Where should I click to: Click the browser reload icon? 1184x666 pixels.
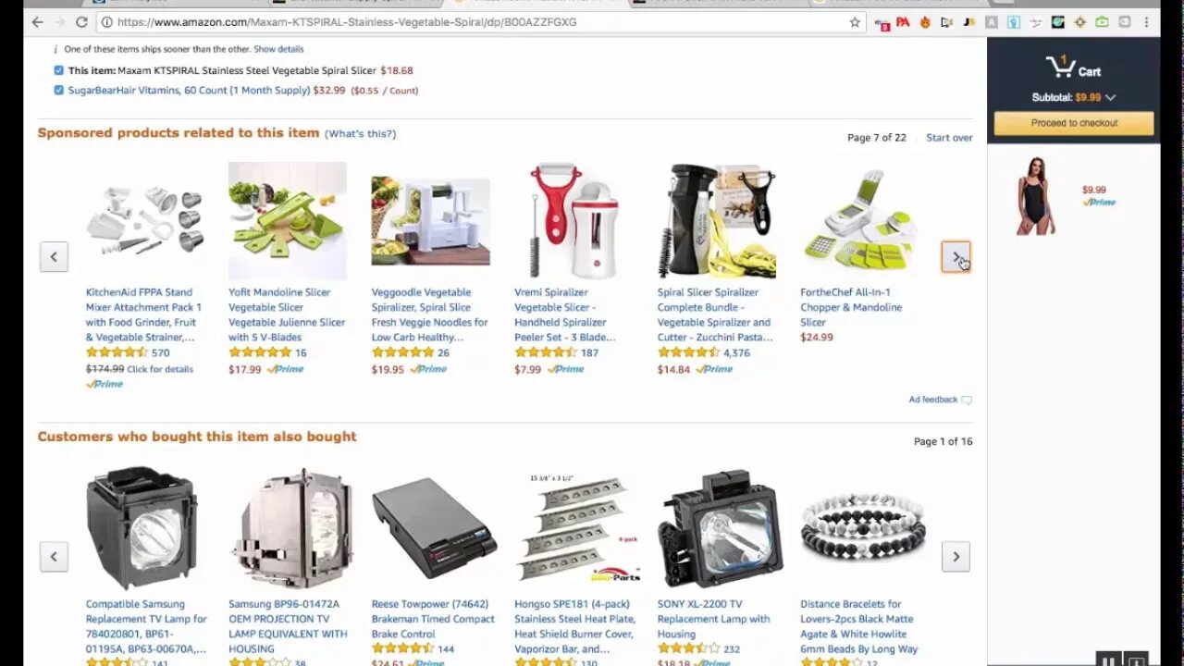tap(81, 22)
